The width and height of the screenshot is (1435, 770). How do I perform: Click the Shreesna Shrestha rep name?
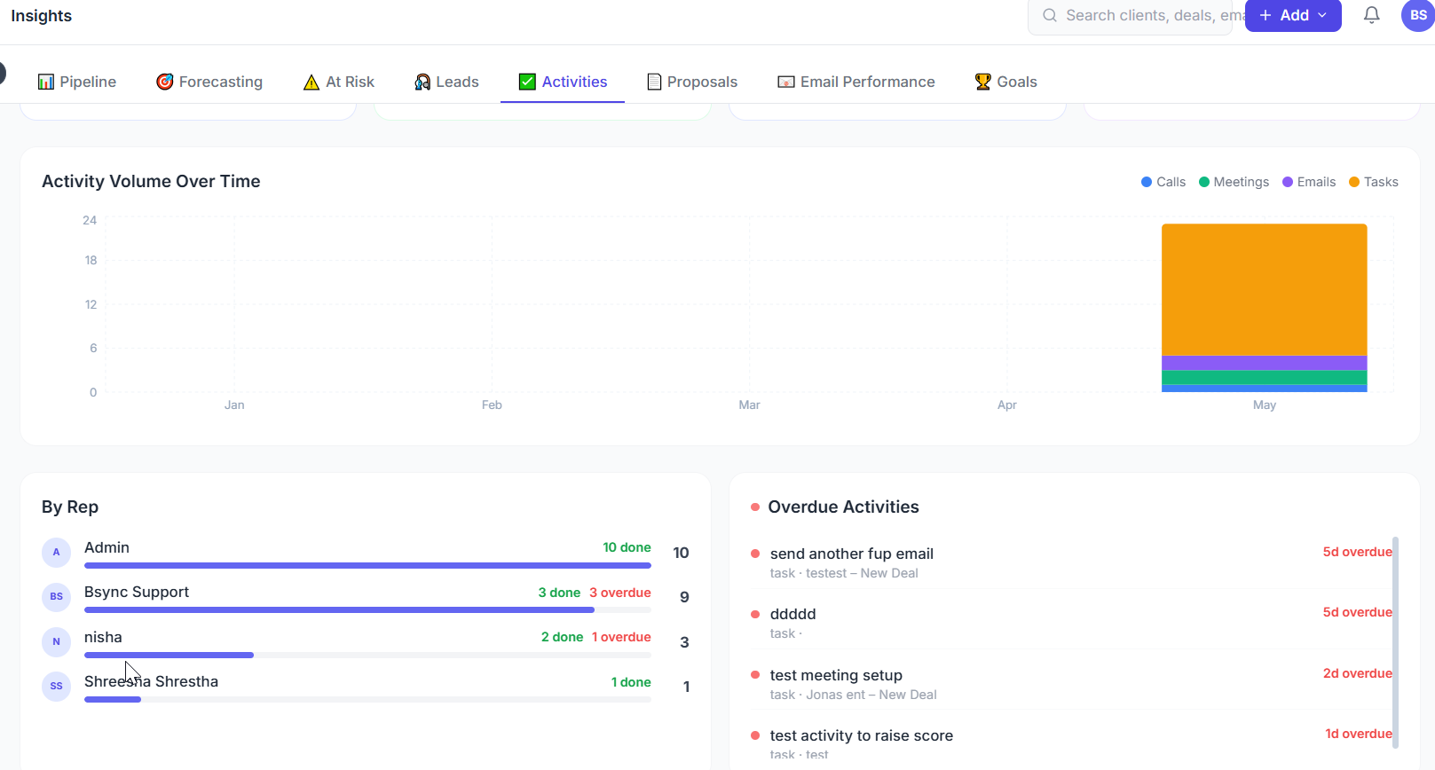click(x=151, y=681)
